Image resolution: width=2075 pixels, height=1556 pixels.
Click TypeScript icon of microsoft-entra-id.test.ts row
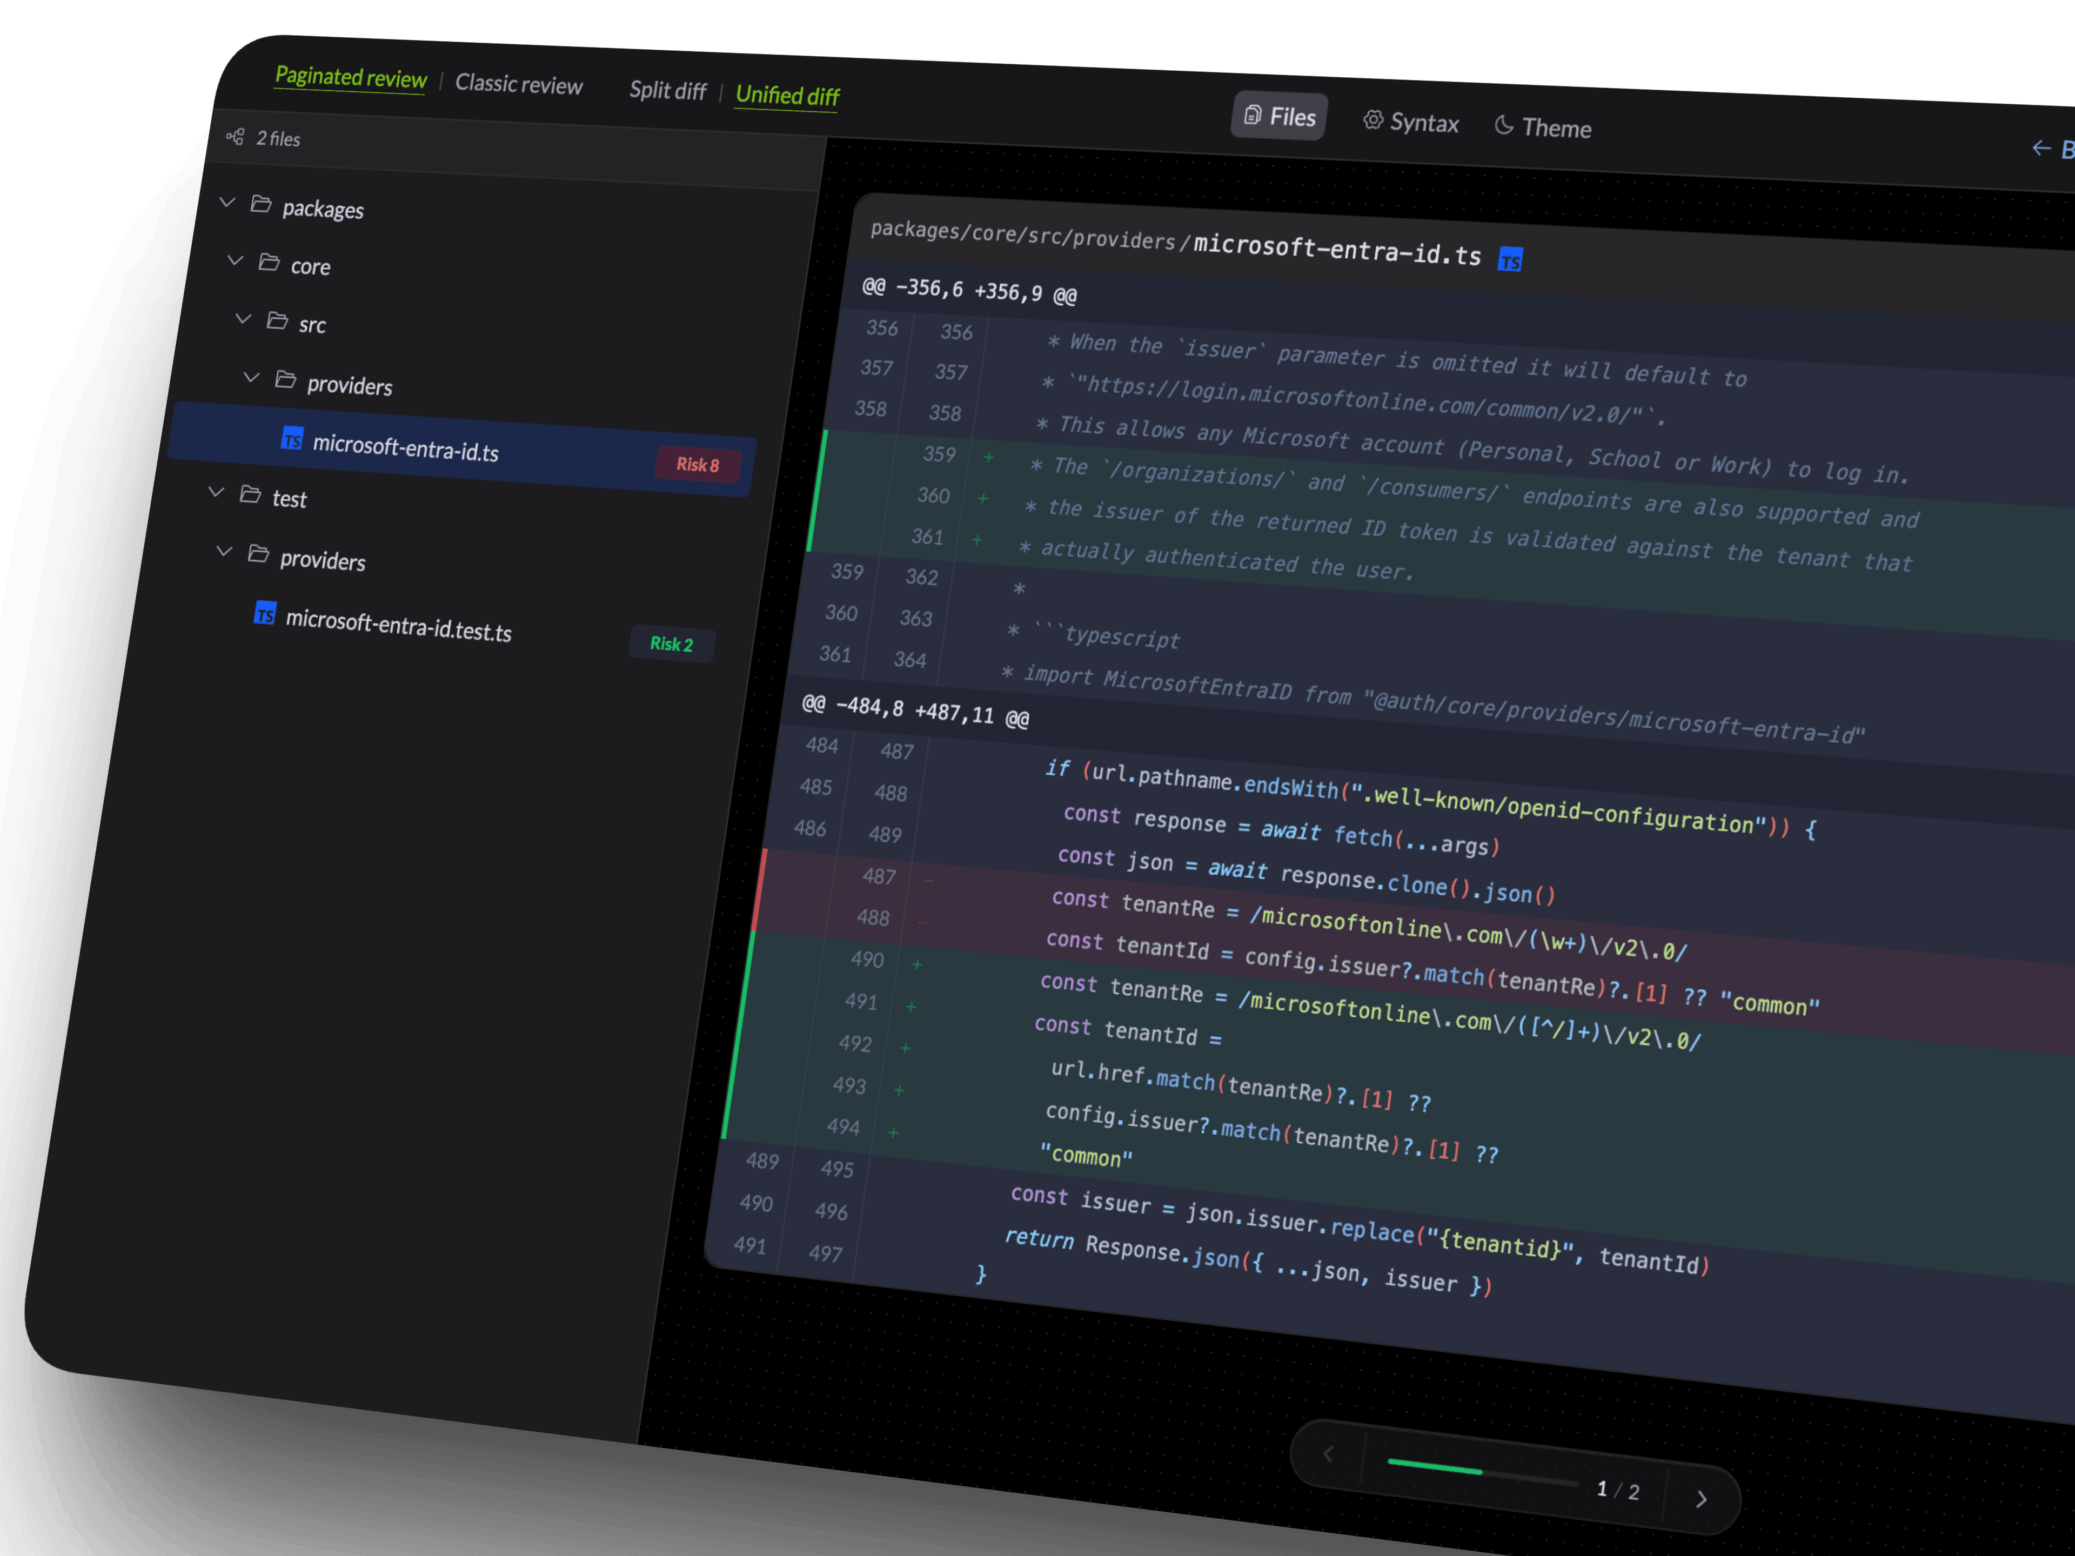[265, 613]
